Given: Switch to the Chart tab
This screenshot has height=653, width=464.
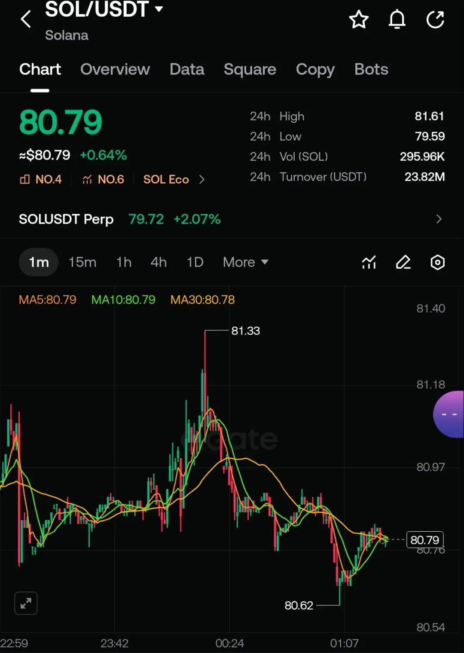Looking at the screenshot, I should pos(40,69).
